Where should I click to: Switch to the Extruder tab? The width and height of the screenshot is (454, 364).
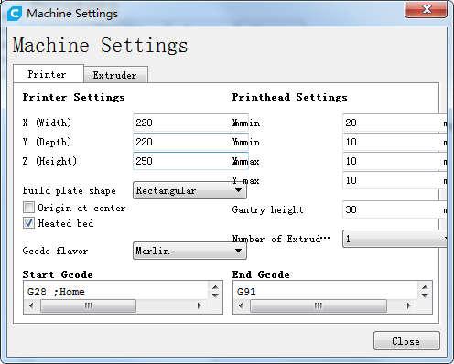click(115, 75)
